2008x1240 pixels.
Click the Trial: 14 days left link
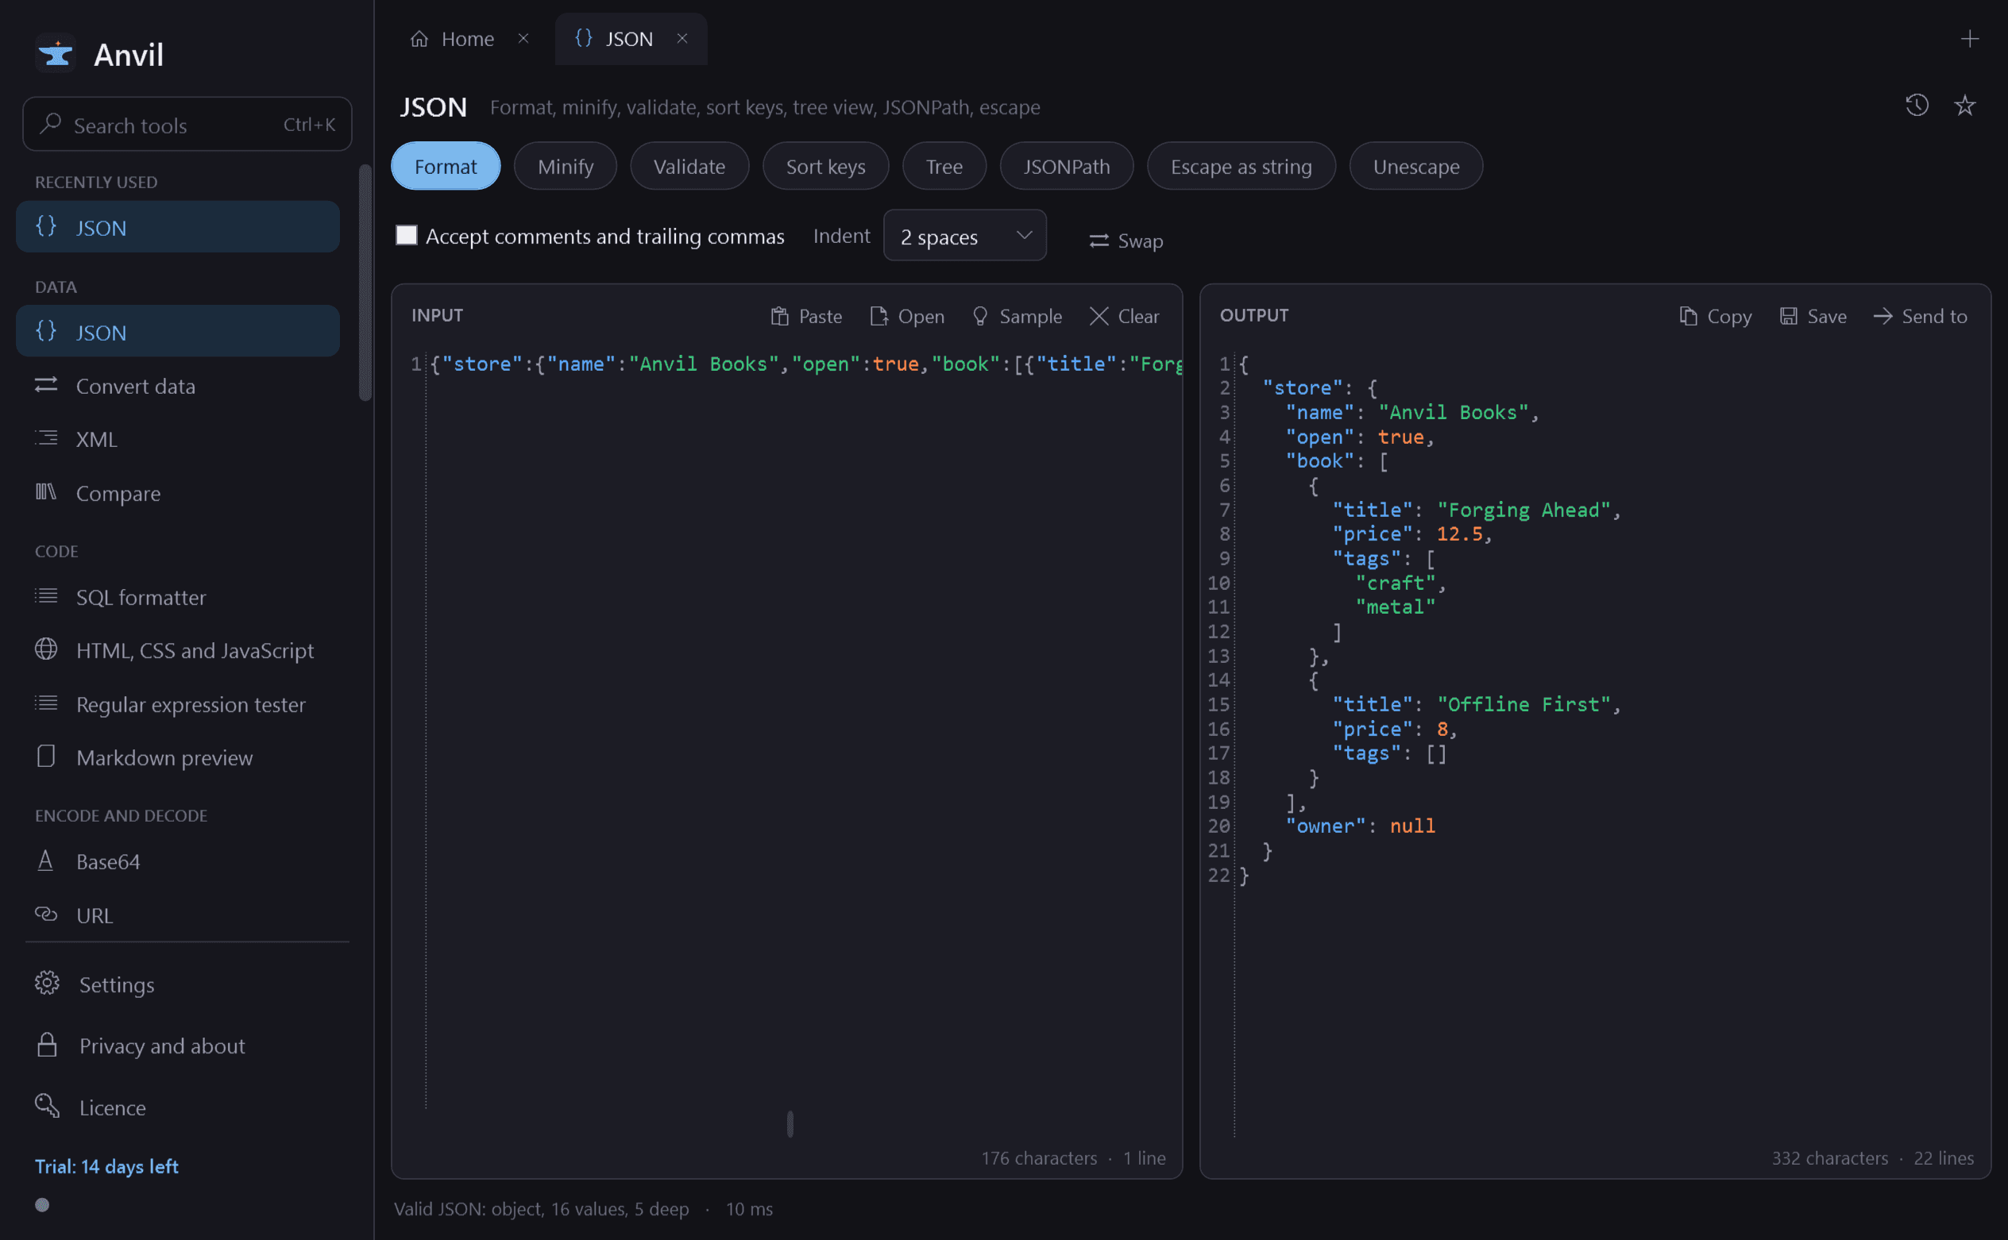pos(106,1166)
